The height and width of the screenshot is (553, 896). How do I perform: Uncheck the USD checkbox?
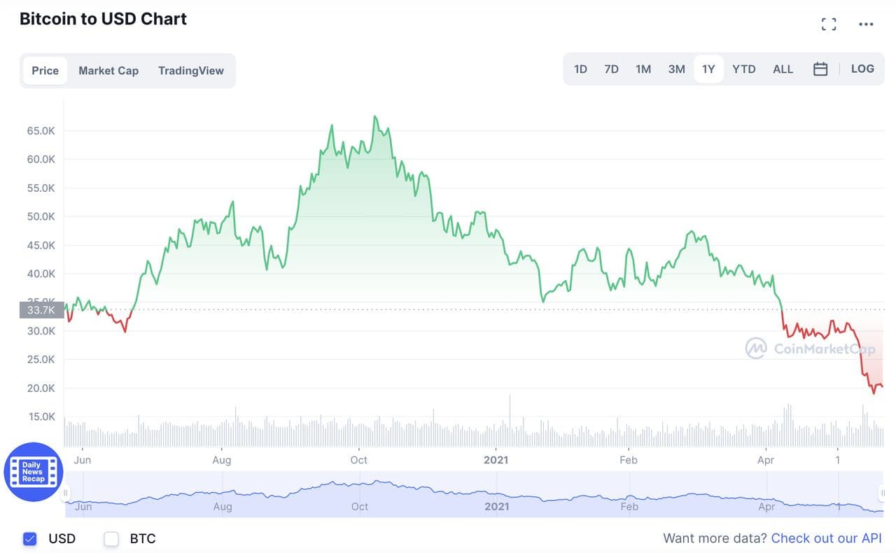tap(29, 538)
